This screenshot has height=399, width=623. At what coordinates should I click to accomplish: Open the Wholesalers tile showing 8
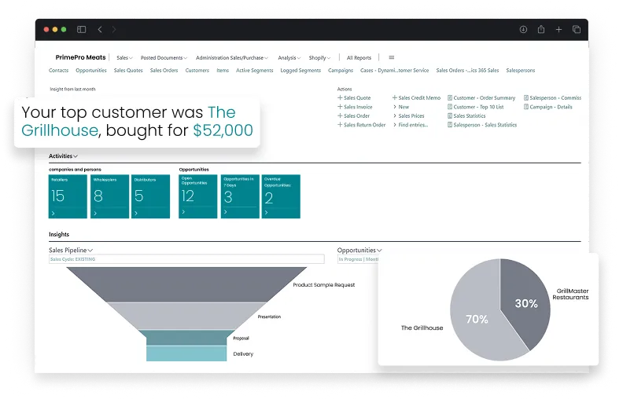109,196
